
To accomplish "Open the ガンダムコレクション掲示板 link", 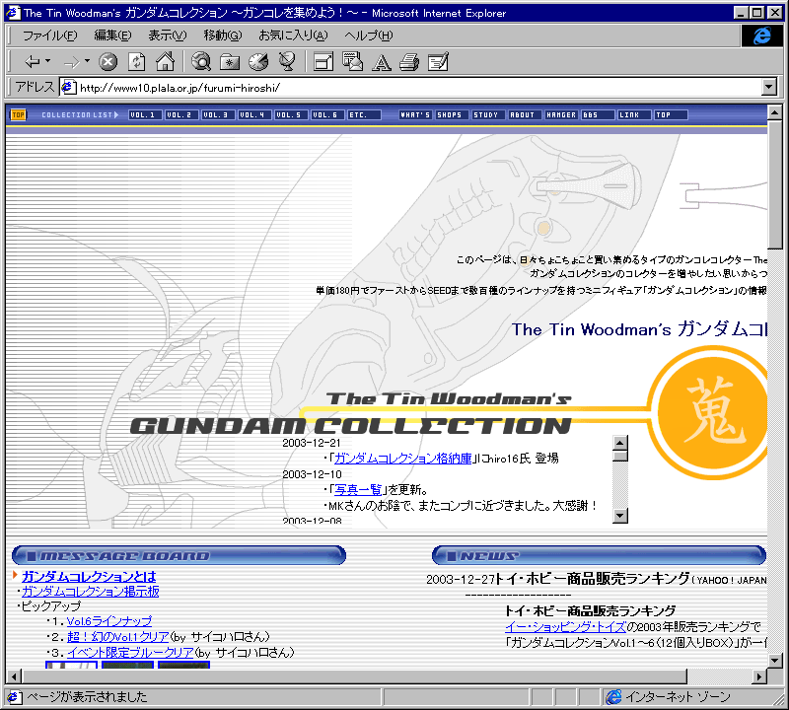I will (x=90, y=592).
